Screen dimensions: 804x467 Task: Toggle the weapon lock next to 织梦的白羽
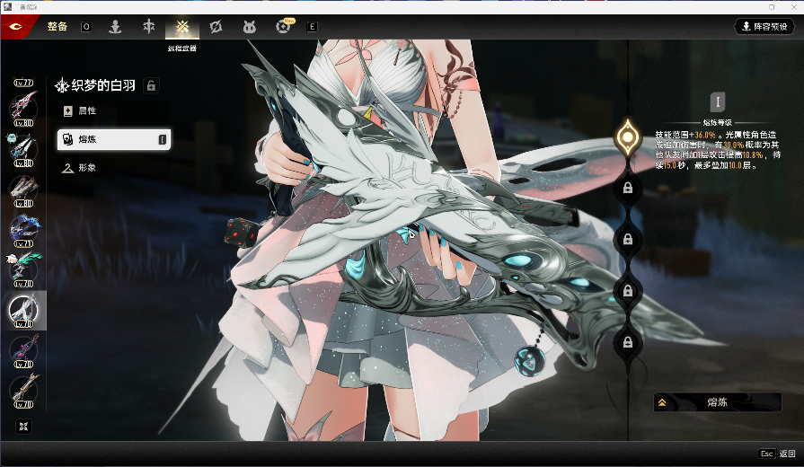pyautogui.click(x=152, y=85)
